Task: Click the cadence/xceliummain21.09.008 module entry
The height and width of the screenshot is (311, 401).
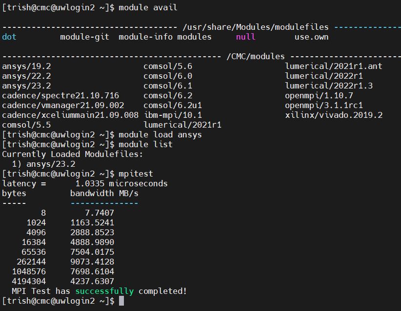Action: (70, 115)
